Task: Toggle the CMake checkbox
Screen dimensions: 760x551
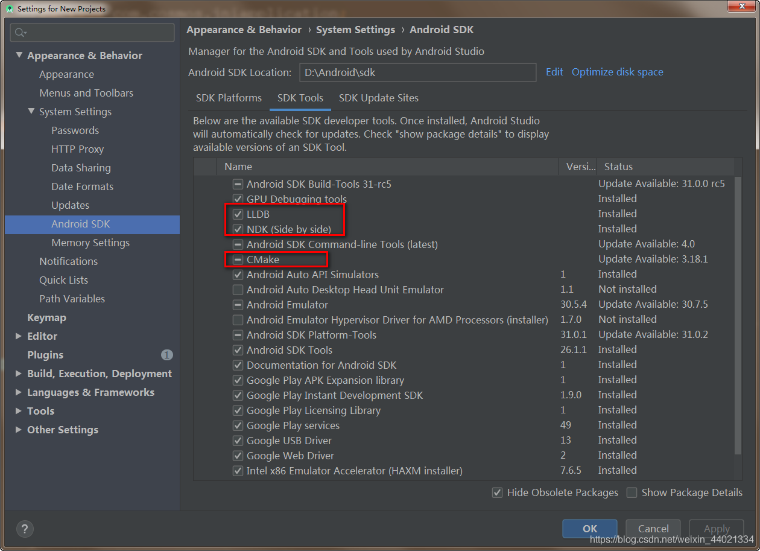Action: [x=238, y=260]
